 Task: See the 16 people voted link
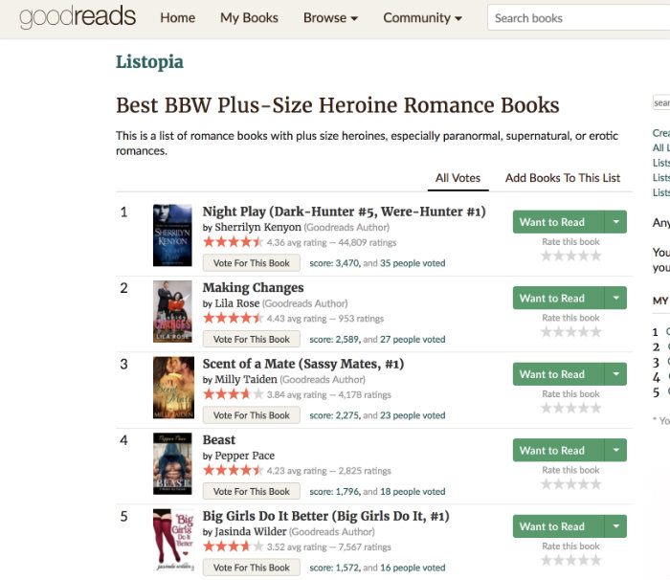(413, 568)
